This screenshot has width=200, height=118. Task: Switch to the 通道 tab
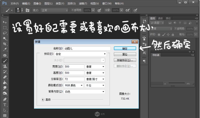click(x=160, y=18)
